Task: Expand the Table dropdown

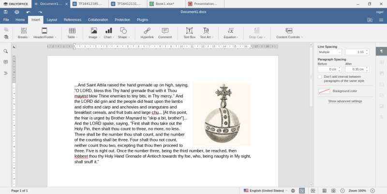Action: [72, 33]
